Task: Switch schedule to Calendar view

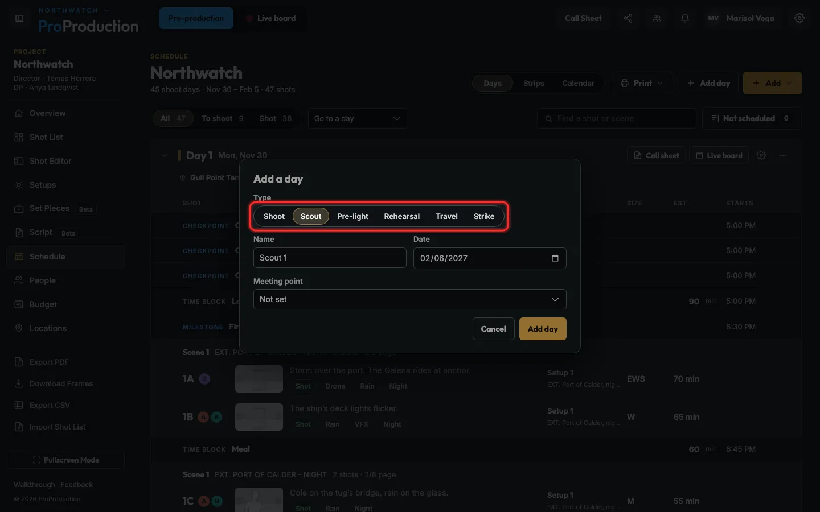Action: [x=578, y=83]
